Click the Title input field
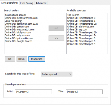This screenshot has height=105, width=111. 84,92
